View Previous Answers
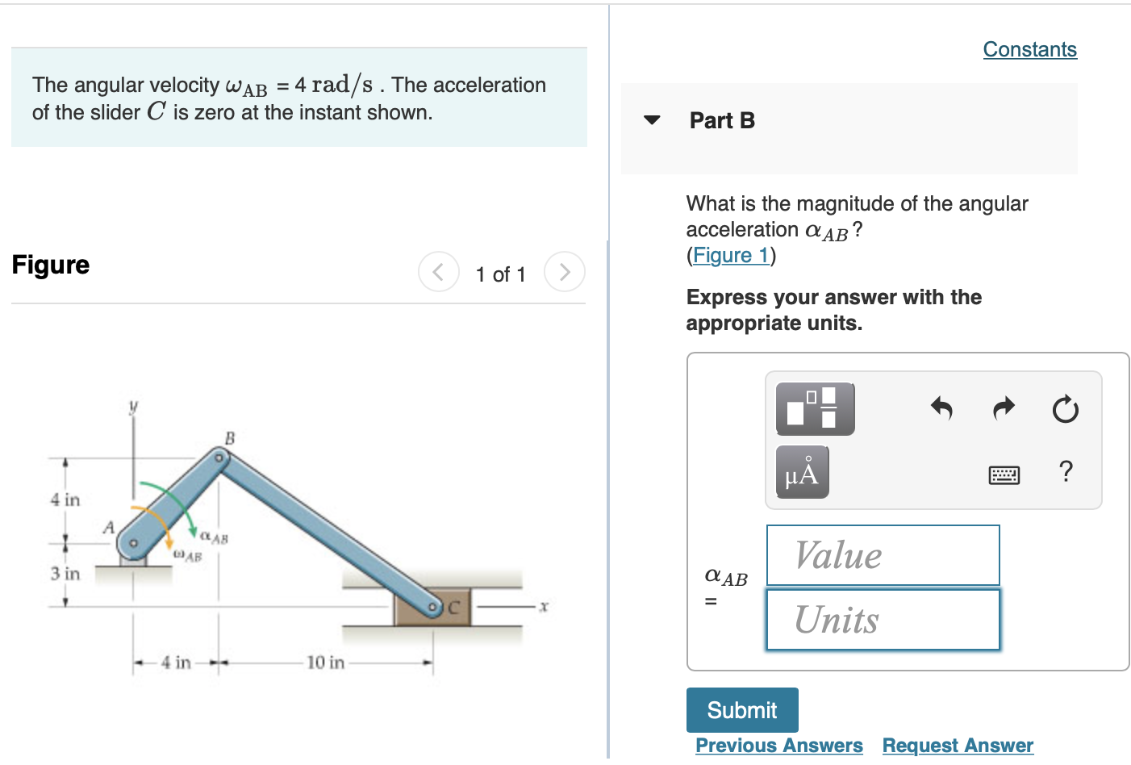The width and height of the screenshot is (1131, 765). point(778,745)
